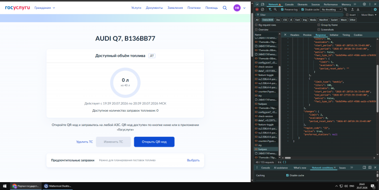
Task: Open DevTools settings gear icon
Action: [364, 4]
